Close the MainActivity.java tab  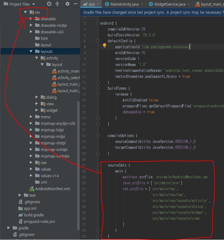pyautogui.click(x=142, y=4)
